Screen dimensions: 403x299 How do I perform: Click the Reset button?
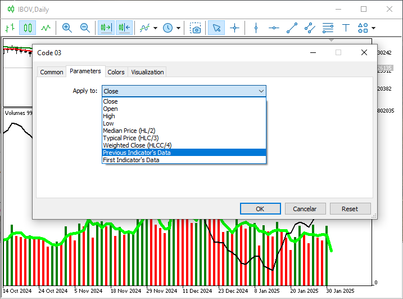coord(350,209)
